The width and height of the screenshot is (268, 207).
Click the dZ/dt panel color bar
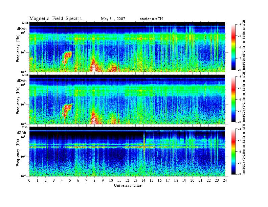point(233,152)
